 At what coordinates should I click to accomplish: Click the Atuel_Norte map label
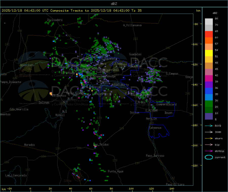[120, 85]
